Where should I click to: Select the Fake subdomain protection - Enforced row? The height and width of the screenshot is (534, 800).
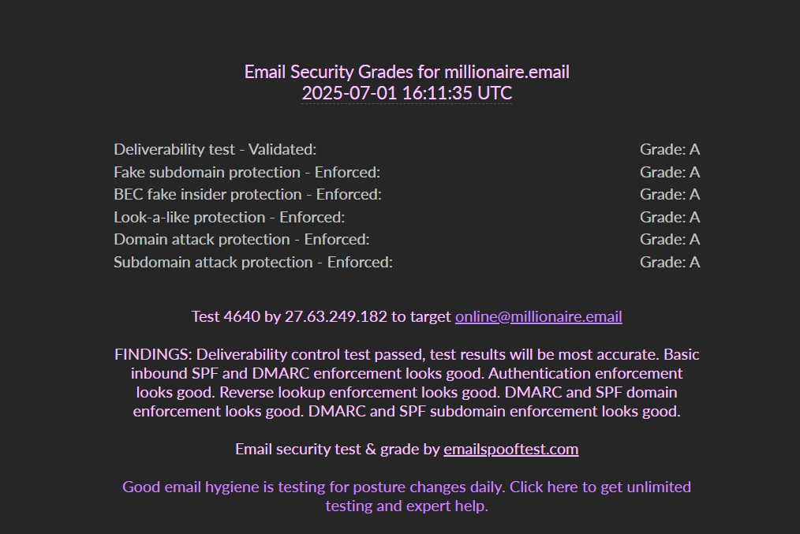coord(406,173)
